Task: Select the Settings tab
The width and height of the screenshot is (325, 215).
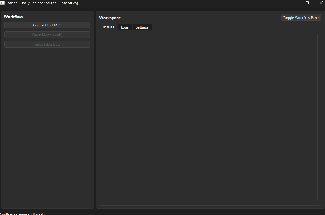Action: tap(142, 27)
